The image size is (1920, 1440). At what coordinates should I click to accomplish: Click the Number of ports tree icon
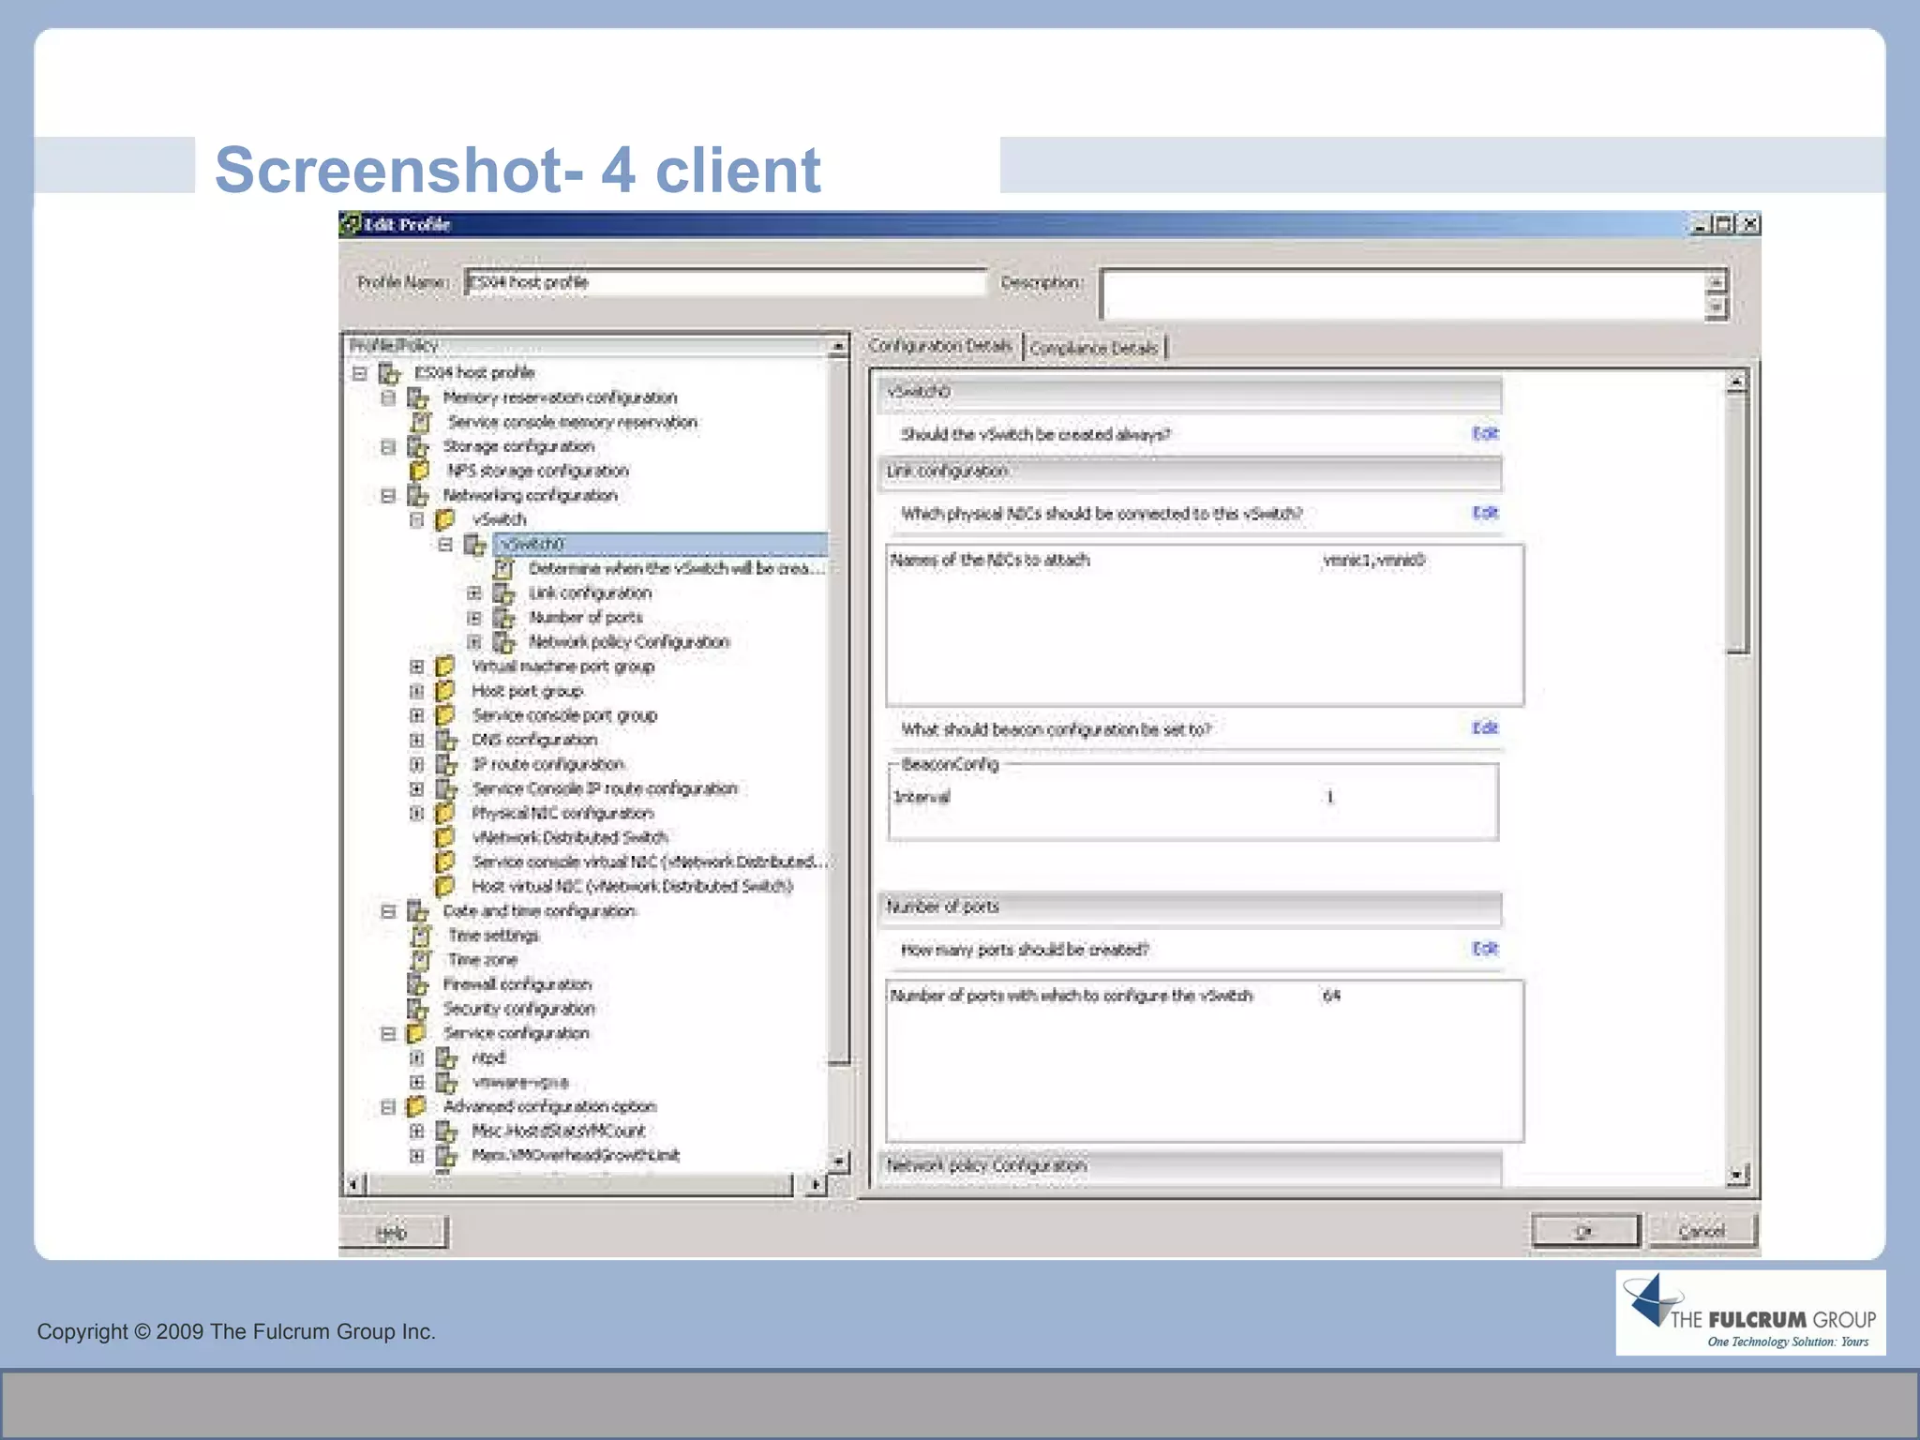504,618
